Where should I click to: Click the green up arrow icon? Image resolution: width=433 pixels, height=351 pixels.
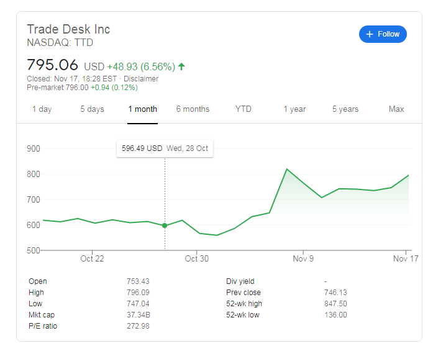point(181,66)
